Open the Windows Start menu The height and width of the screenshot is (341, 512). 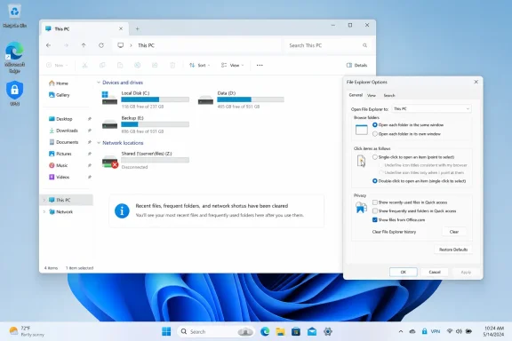(x=166, y=331)
